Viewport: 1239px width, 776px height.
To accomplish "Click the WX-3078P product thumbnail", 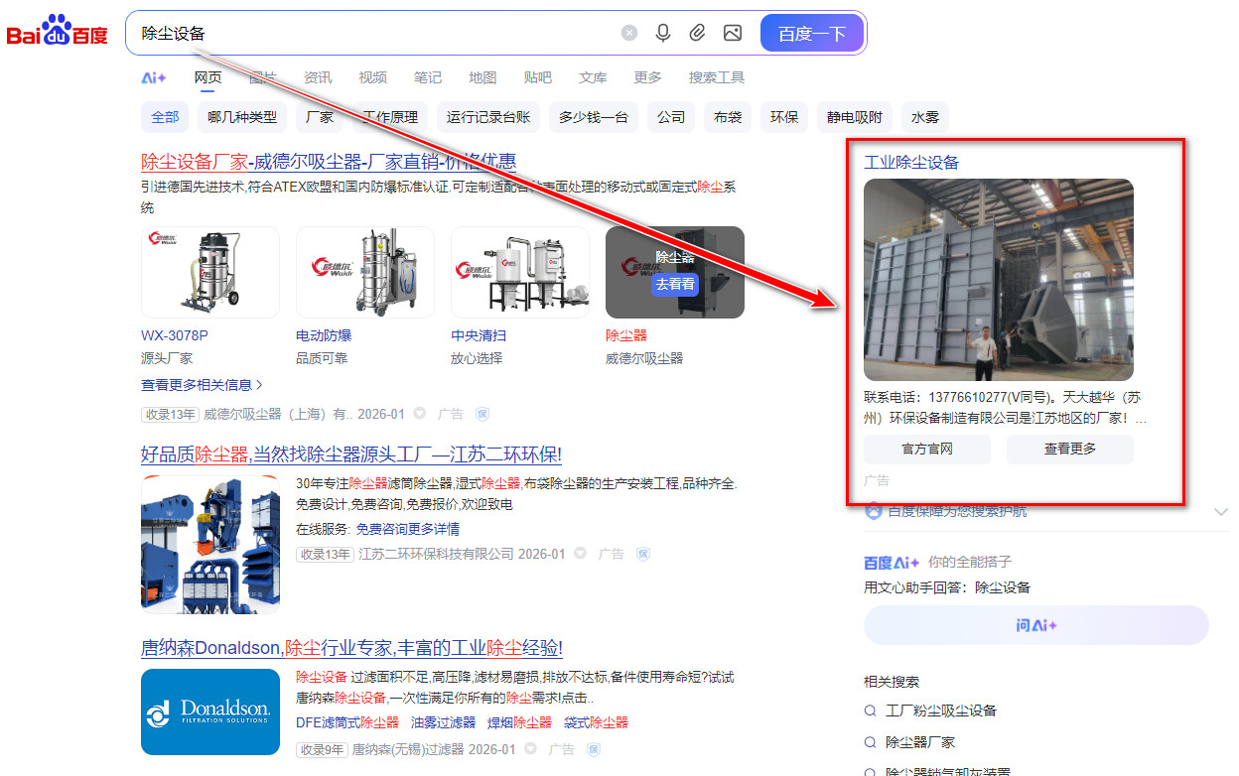I will coord(210,272).
